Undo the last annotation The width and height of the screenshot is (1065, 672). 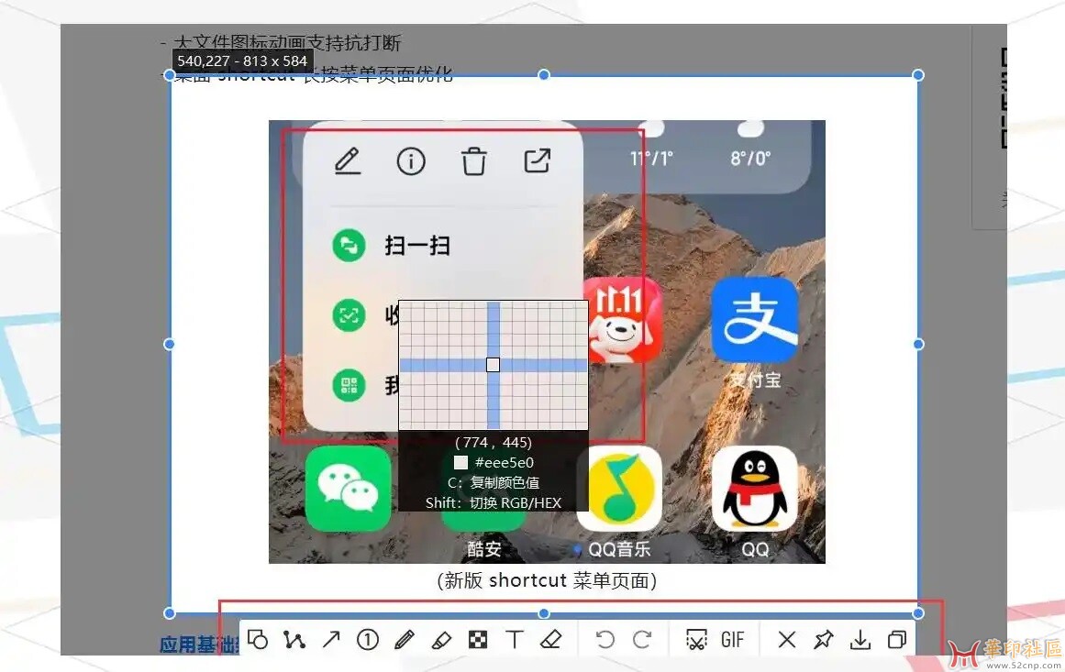pos(605,639)
